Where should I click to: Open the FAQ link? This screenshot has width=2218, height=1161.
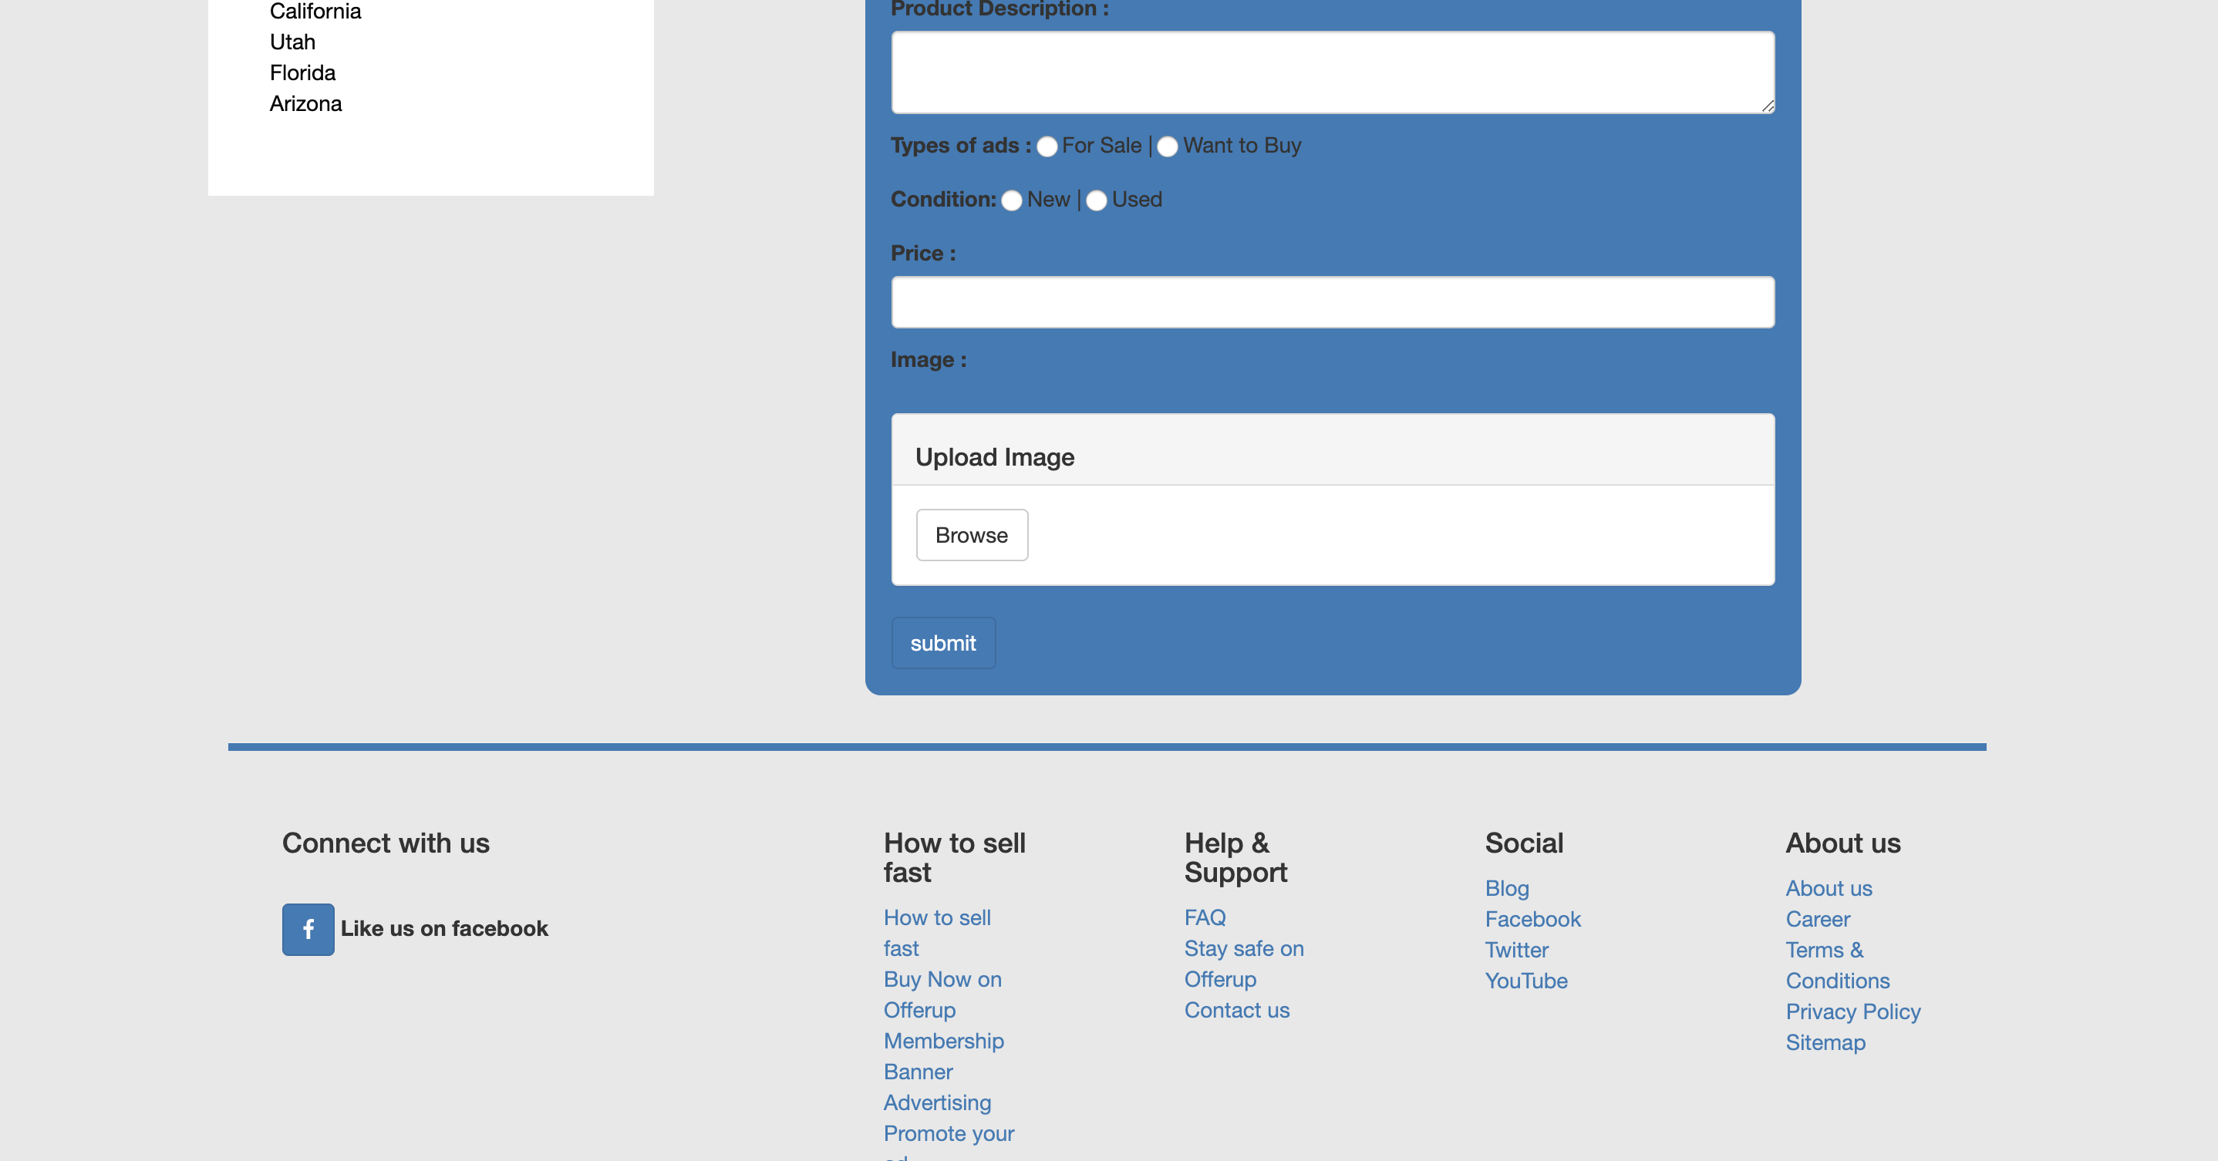click(x=1205, y=917)
